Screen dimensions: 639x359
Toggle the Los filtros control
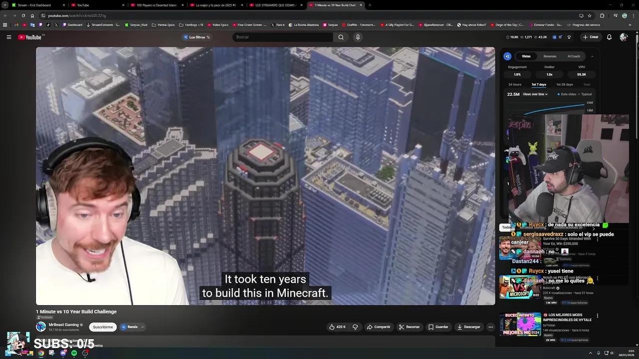pyautogui.click(x=197, y=37)
